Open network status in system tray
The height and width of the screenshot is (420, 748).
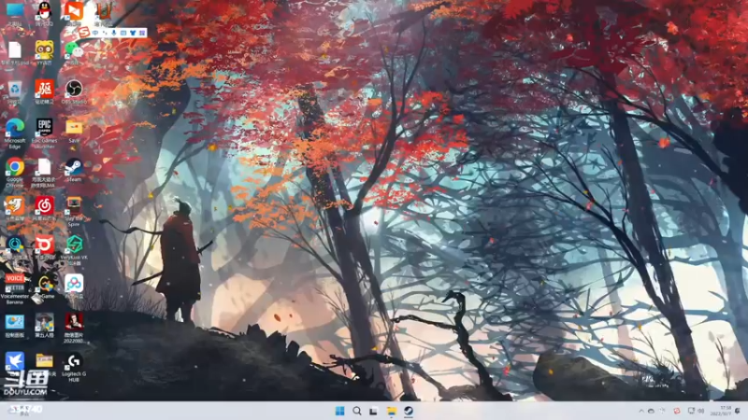click(691, 411)
